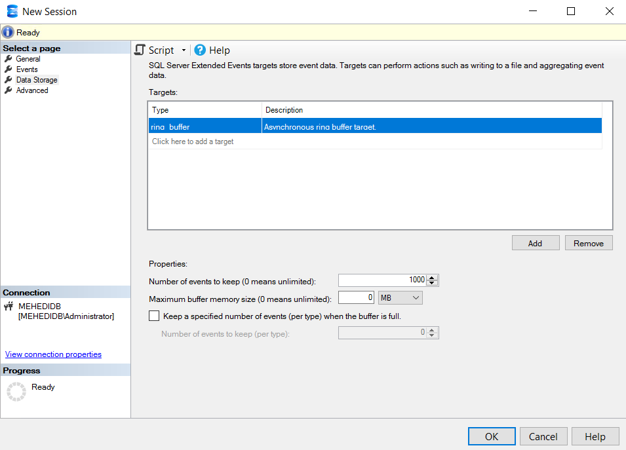Click the blue info icon in status bar

8,32
